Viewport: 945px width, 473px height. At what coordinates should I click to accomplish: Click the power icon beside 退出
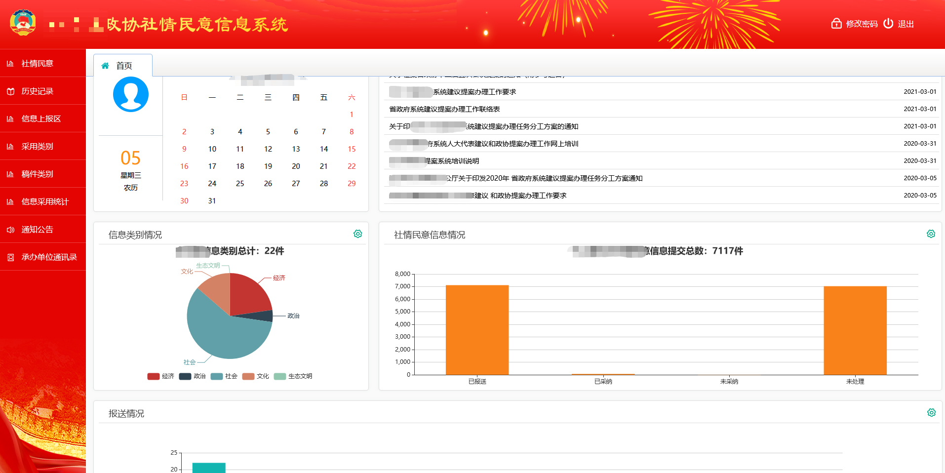888,23
